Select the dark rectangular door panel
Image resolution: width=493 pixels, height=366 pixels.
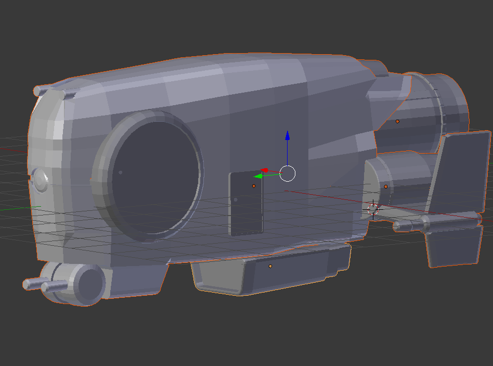(247, 203)
